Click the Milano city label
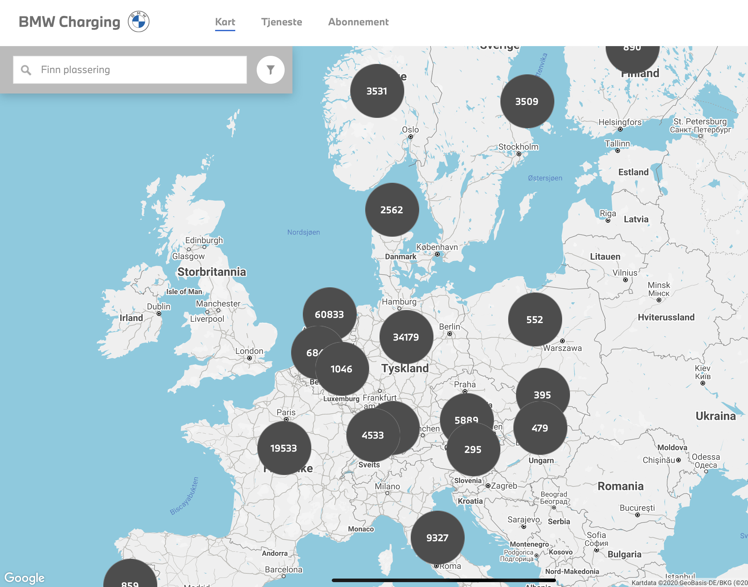The width and height of the screenshot is (748, 587). pyautogui.click(x=388, y=486)
